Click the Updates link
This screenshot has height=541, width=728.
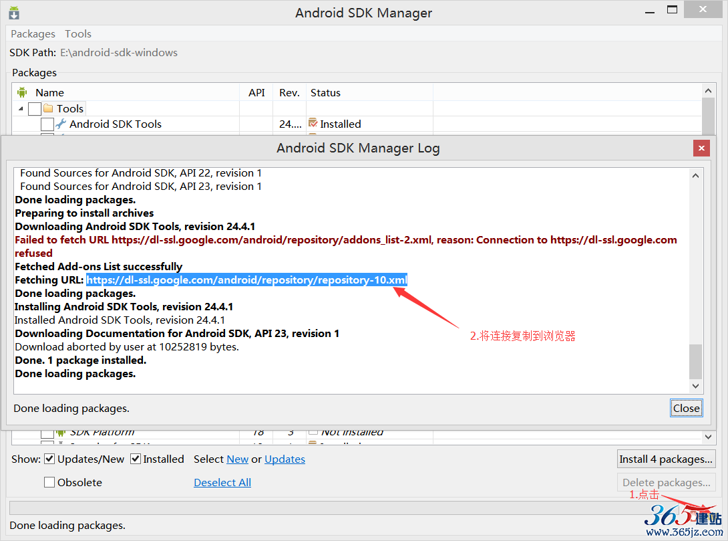(285, 459)
